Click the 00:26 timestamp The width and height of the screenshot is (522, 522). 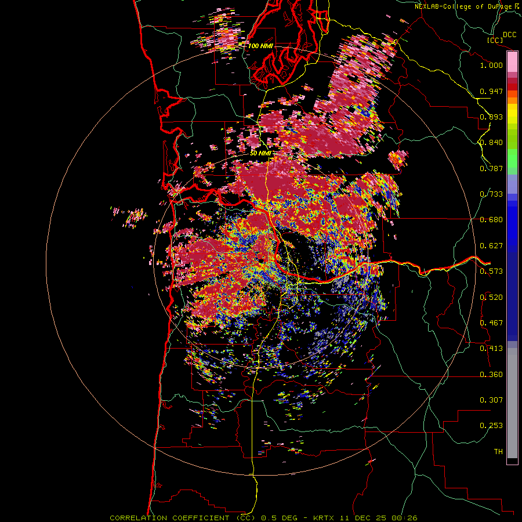pyautogui.click(x=404, y=518)
